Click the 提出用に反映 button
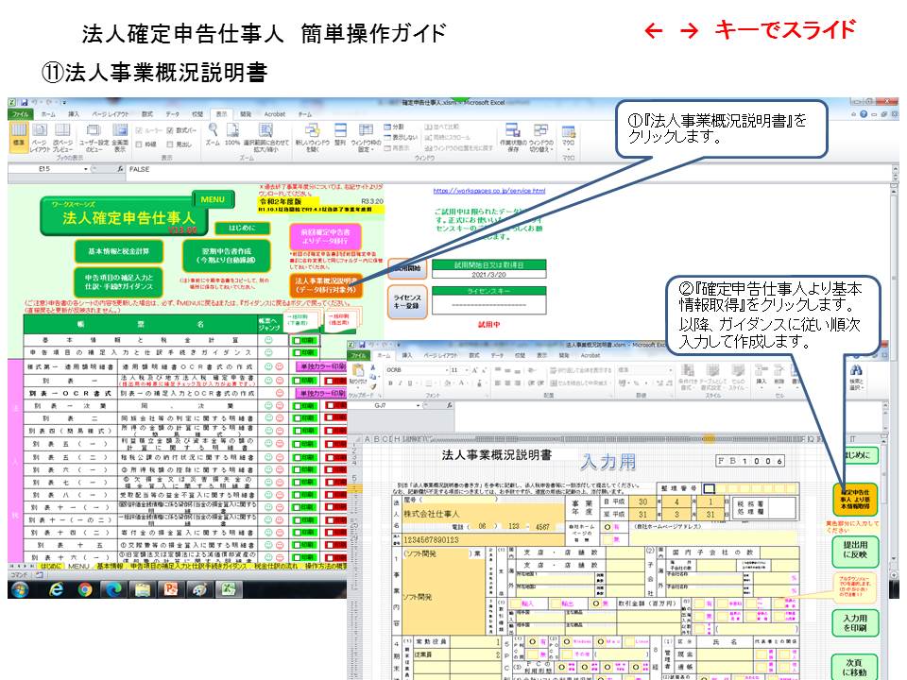The width and height of the screenshot is (907, 680). click(x=856, y=550)
